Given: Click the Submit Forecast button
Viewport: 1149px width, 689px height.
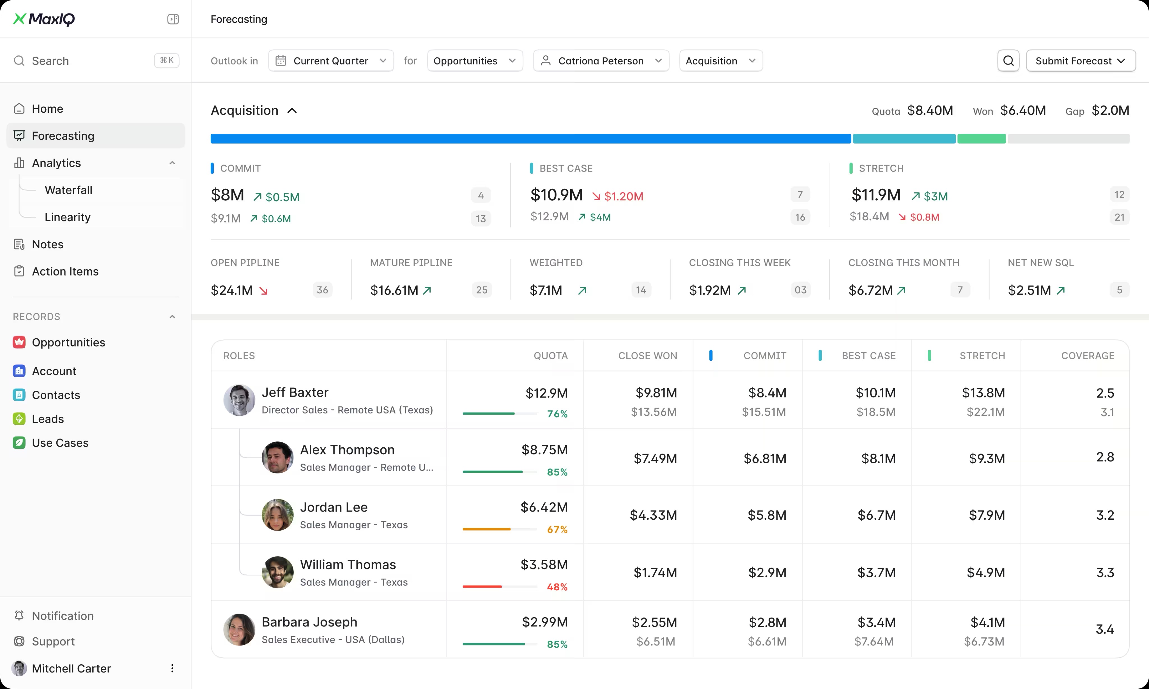Looking at the screenshot, I should [1080, 61].
